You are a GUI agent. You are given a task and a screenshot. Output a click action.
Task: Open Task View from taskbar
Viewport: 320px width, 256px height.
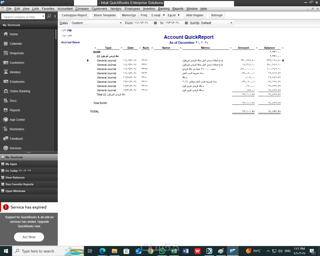[90, 251]
